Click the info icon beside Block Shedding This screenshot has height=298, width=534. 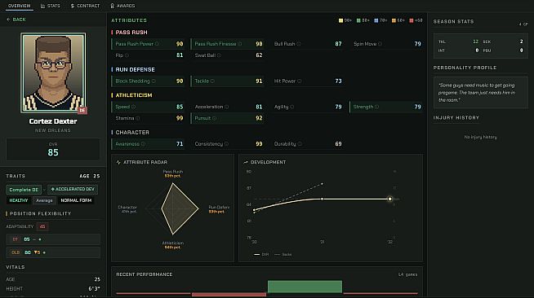coord(154,81)
